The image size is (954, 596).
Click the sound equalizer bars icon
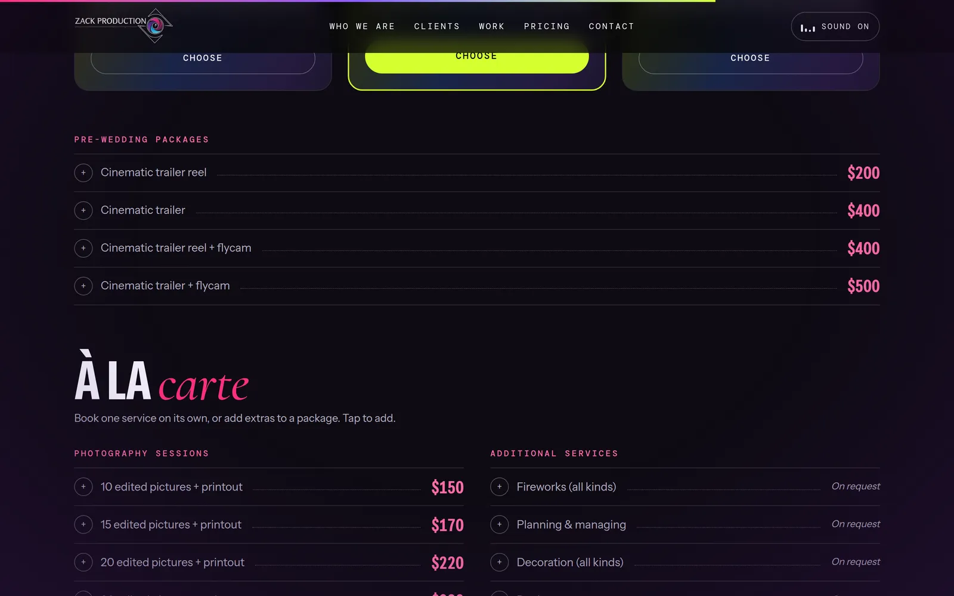[808, 27]
